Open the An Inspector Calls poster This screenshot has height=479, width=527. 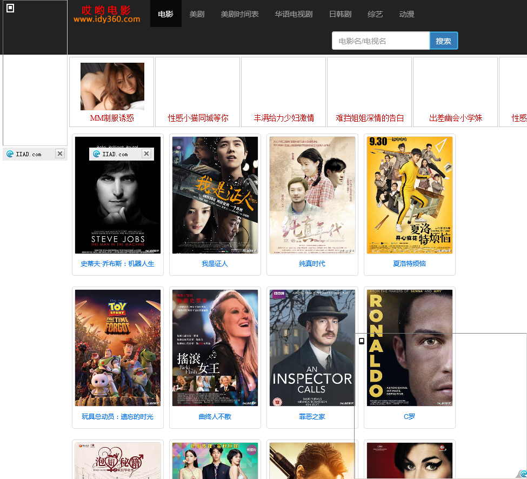(x=312, y=348)
